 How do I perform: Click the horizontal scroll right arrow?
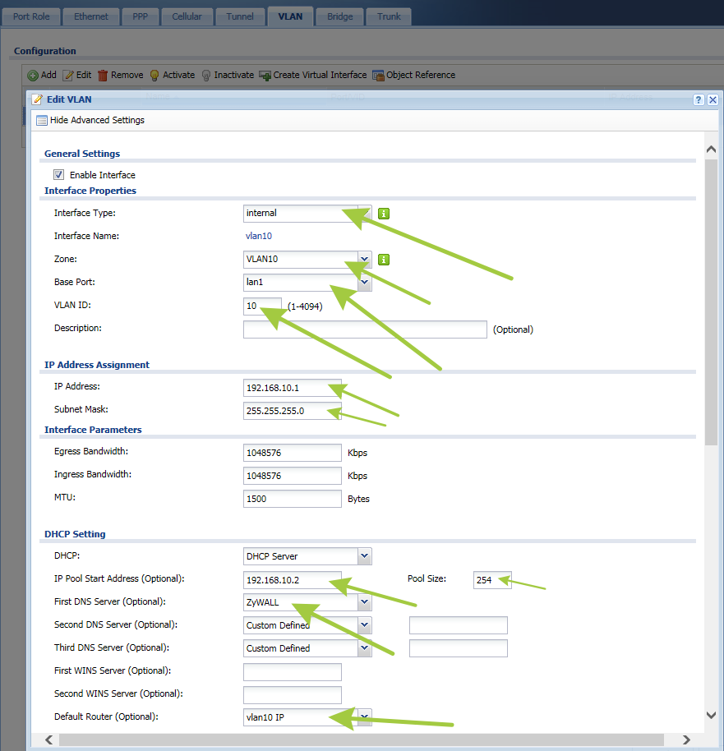pos(686,740)
